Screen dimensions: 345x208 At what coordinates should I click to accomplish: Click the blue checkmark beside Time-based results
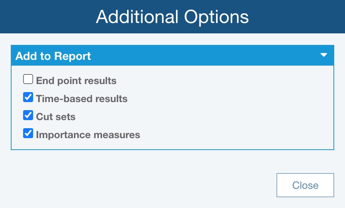click(x=28, y=98)
